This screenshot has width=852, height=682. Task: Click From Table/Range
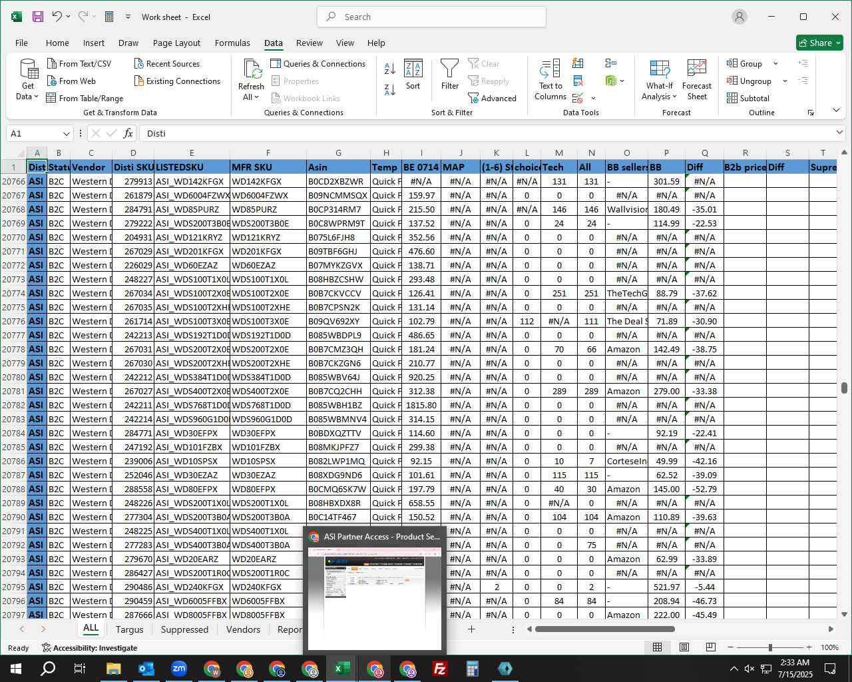click(x=85, y=99)
